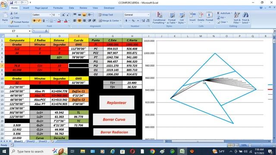Click the Percent Style icon
276x155 pixels.
pyautogui.click(x=133, y=21)
